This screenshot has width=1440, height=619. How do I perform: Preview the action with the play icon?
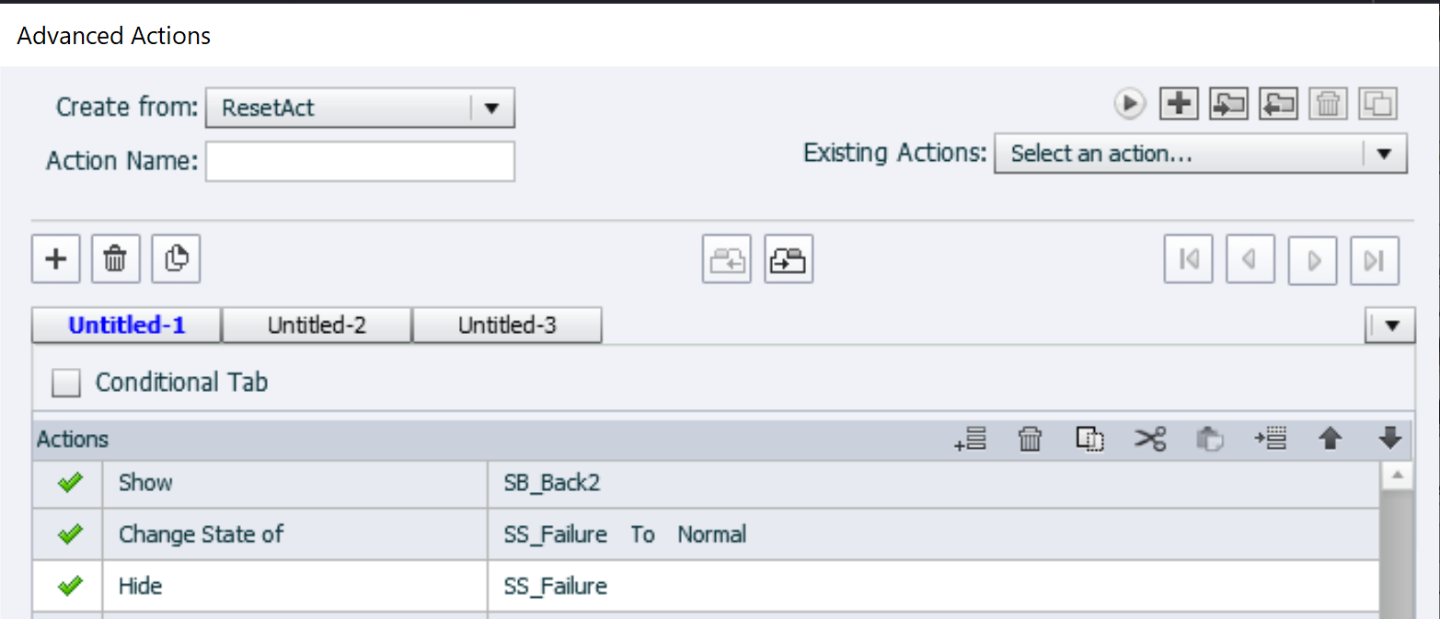click(x=1129, y=104)
